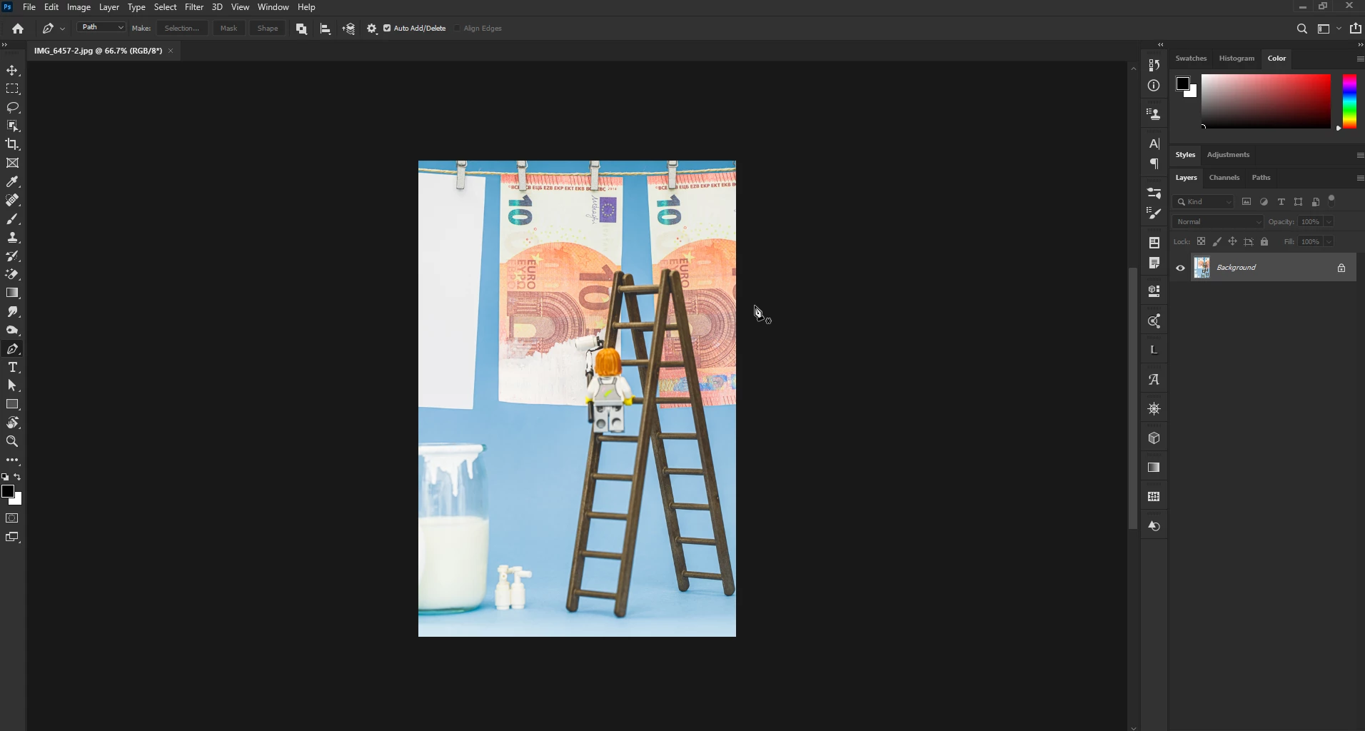
Task: Select the Move tool
Action: click(x=12, y=70)
